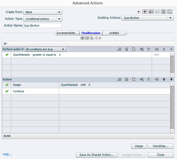Click Save As Shared Action... button
The height and width of the screenshot is (159, 177).
[97, 155]
